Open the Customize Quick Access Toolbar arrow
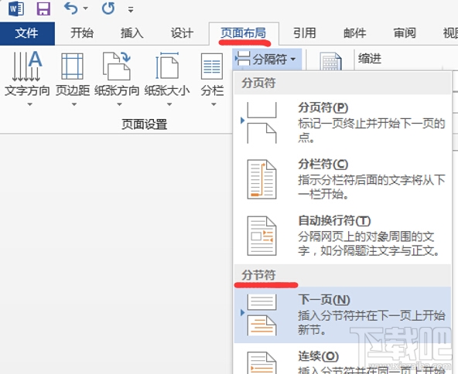 click(x=131, y=9)
